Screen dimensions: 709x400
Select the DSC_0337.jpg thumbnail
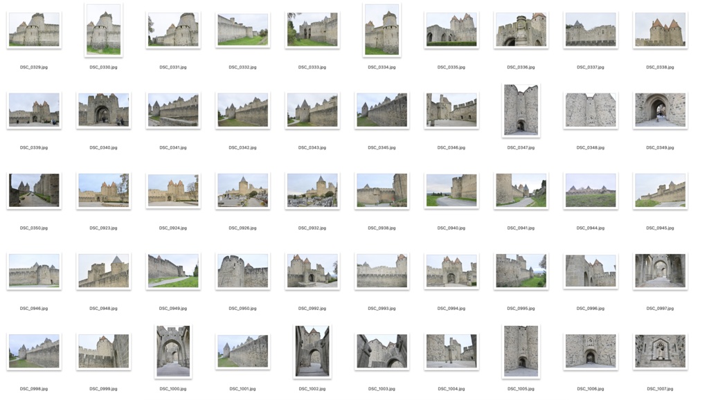pyautogui.click(x=591, y=29)
